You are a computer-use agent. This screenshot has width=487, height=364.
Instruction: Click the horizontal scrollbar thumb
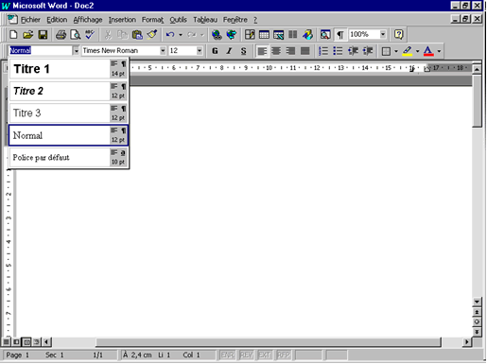269,341
